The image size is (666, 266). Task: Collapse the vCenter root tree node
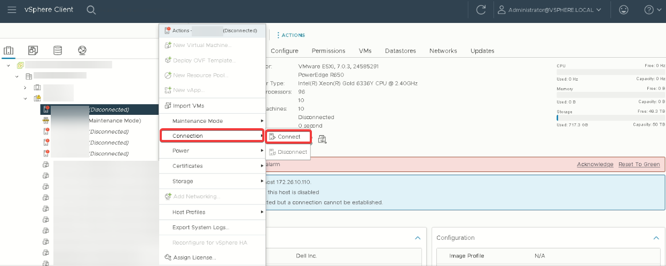point(9,65)
